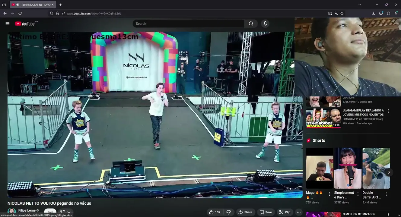Open the Mago short thumbnail
Screen dimensions: 401x217
(320, 168)
